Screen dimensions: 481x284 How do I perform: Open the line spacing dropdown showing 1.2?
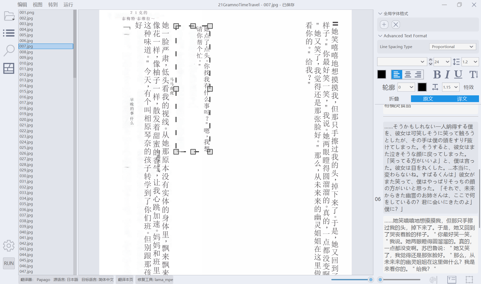click(x=470, y=62)
